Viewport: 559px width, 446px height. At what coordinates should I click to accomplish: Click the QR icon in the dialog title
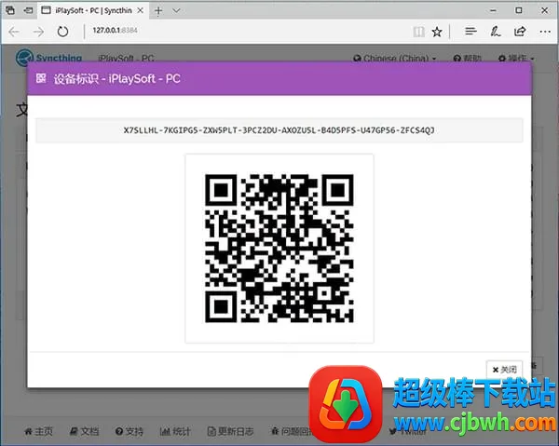41,78
